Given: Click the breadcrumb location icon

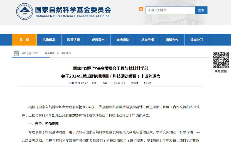Looking at the screenshot, I should [x=16, y=53].
